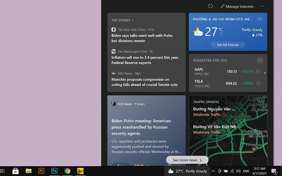Show next suggested stocks with arrow
This screenshot has height=176, width=282.
point(265,73)
